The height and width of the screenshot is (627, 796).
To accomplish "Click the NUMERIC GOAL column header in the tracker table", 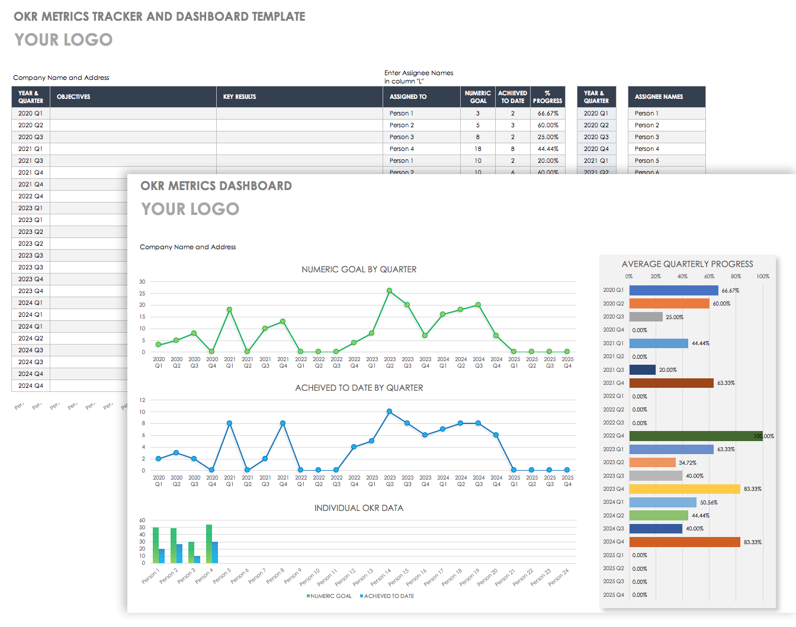I will [478, 97].
